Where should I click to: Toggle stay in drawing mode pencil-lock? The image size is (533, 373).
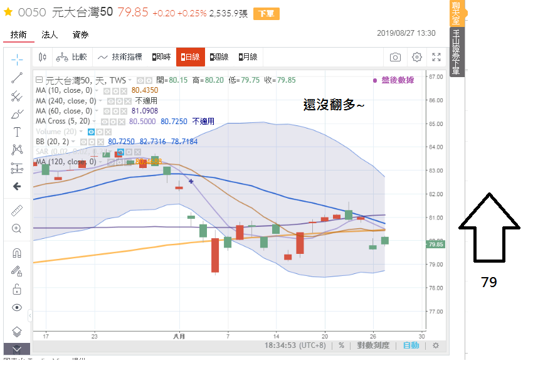click(x=17, y=271)
